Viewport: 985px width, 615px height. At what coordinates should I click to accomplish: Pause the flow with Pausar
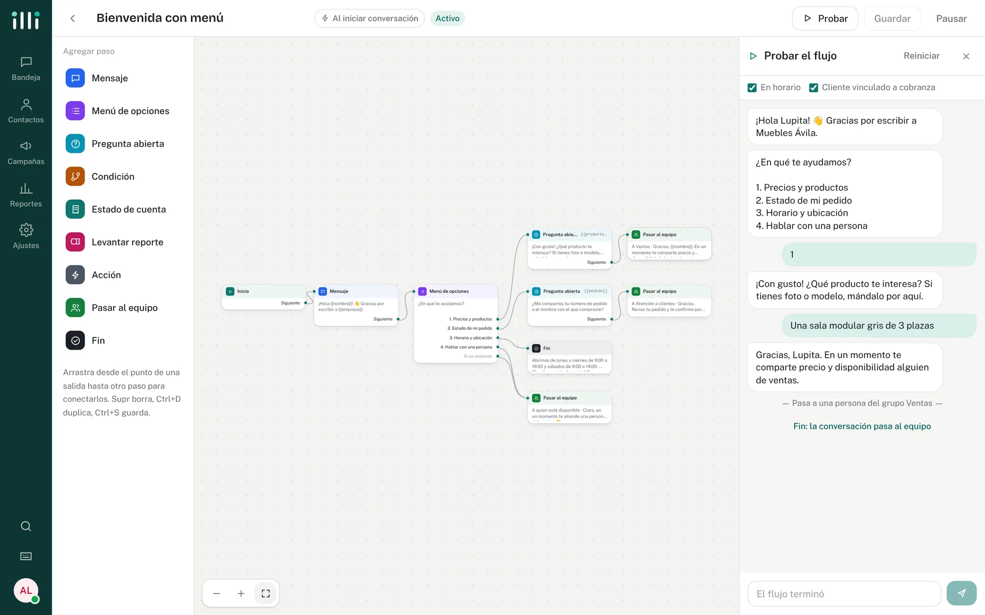[951, 18]
